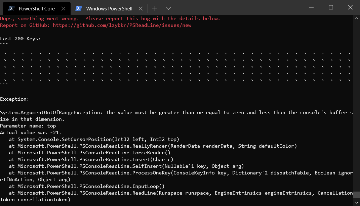This screenshot has height=206, width=360.
Task: Click the scrollbar thumb near the bottom
Action: click(357, 195)
